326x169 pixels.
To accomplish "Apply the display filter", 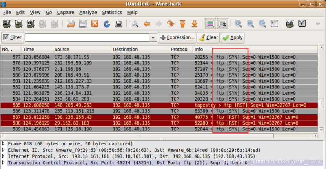I will pos(232,37).
